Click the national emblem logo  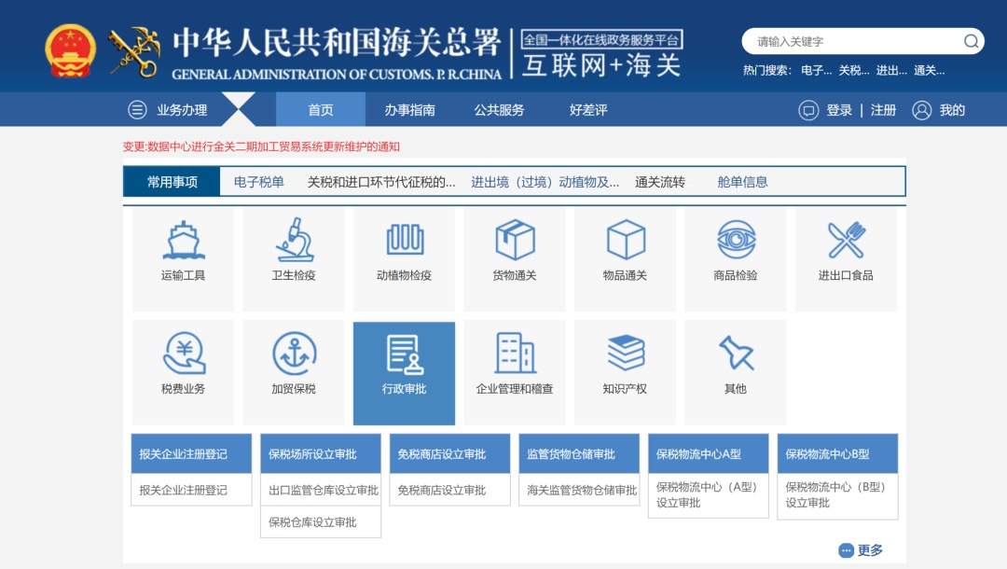pos(70,50)
